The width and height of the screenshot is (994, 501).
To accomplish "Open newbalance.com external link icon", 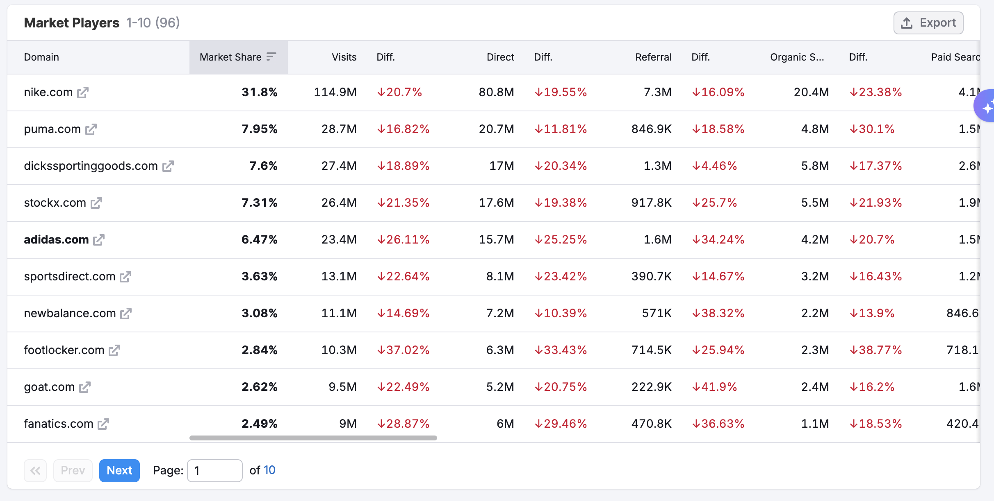I will click(125, 314).
